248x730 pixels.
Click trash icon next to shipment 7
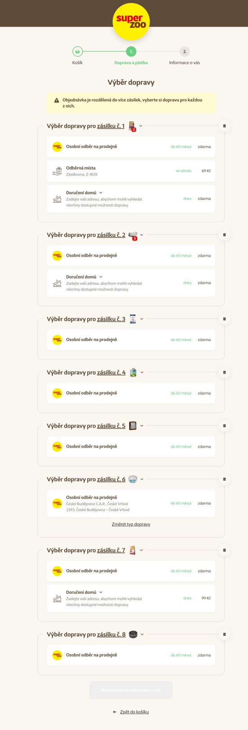pos(224,550)
